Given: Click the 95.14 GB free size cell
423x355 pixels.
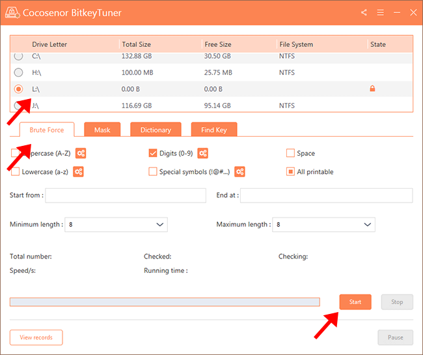Looking at the screenshot, I should [217, 106].
